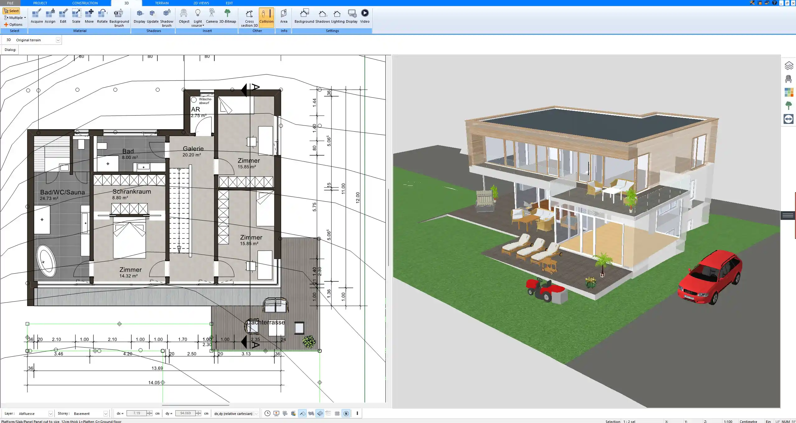The width and height of the screenshot is (796, 423).
Task: Open the Original terrain dropdown
Action: [x=58, y=40]
